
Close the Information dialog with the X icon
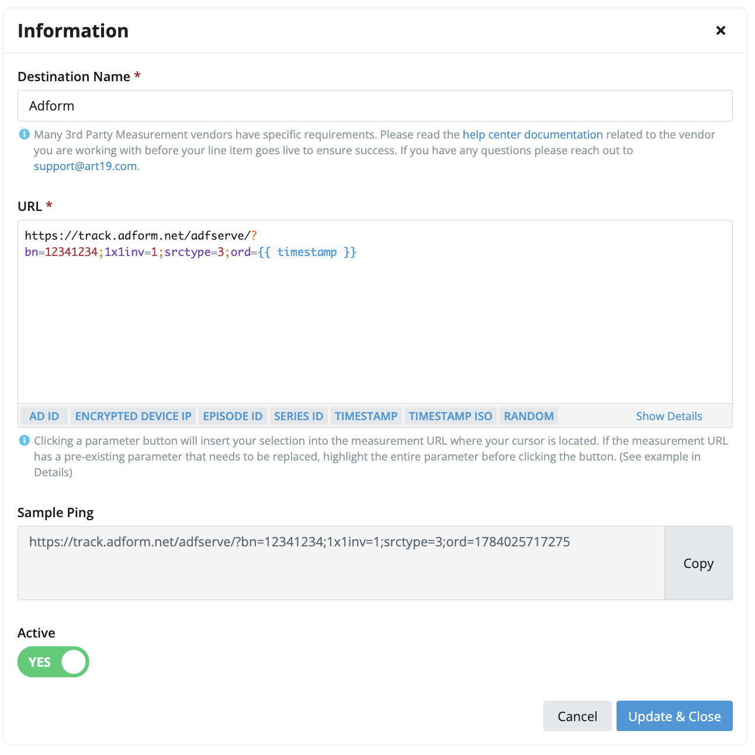pyautogui.click(x=721, y=30)
